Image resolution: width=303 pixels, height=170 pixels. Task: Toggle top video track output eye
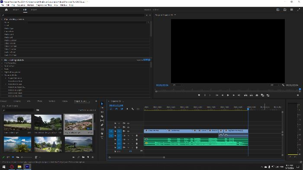click(128, 123)
